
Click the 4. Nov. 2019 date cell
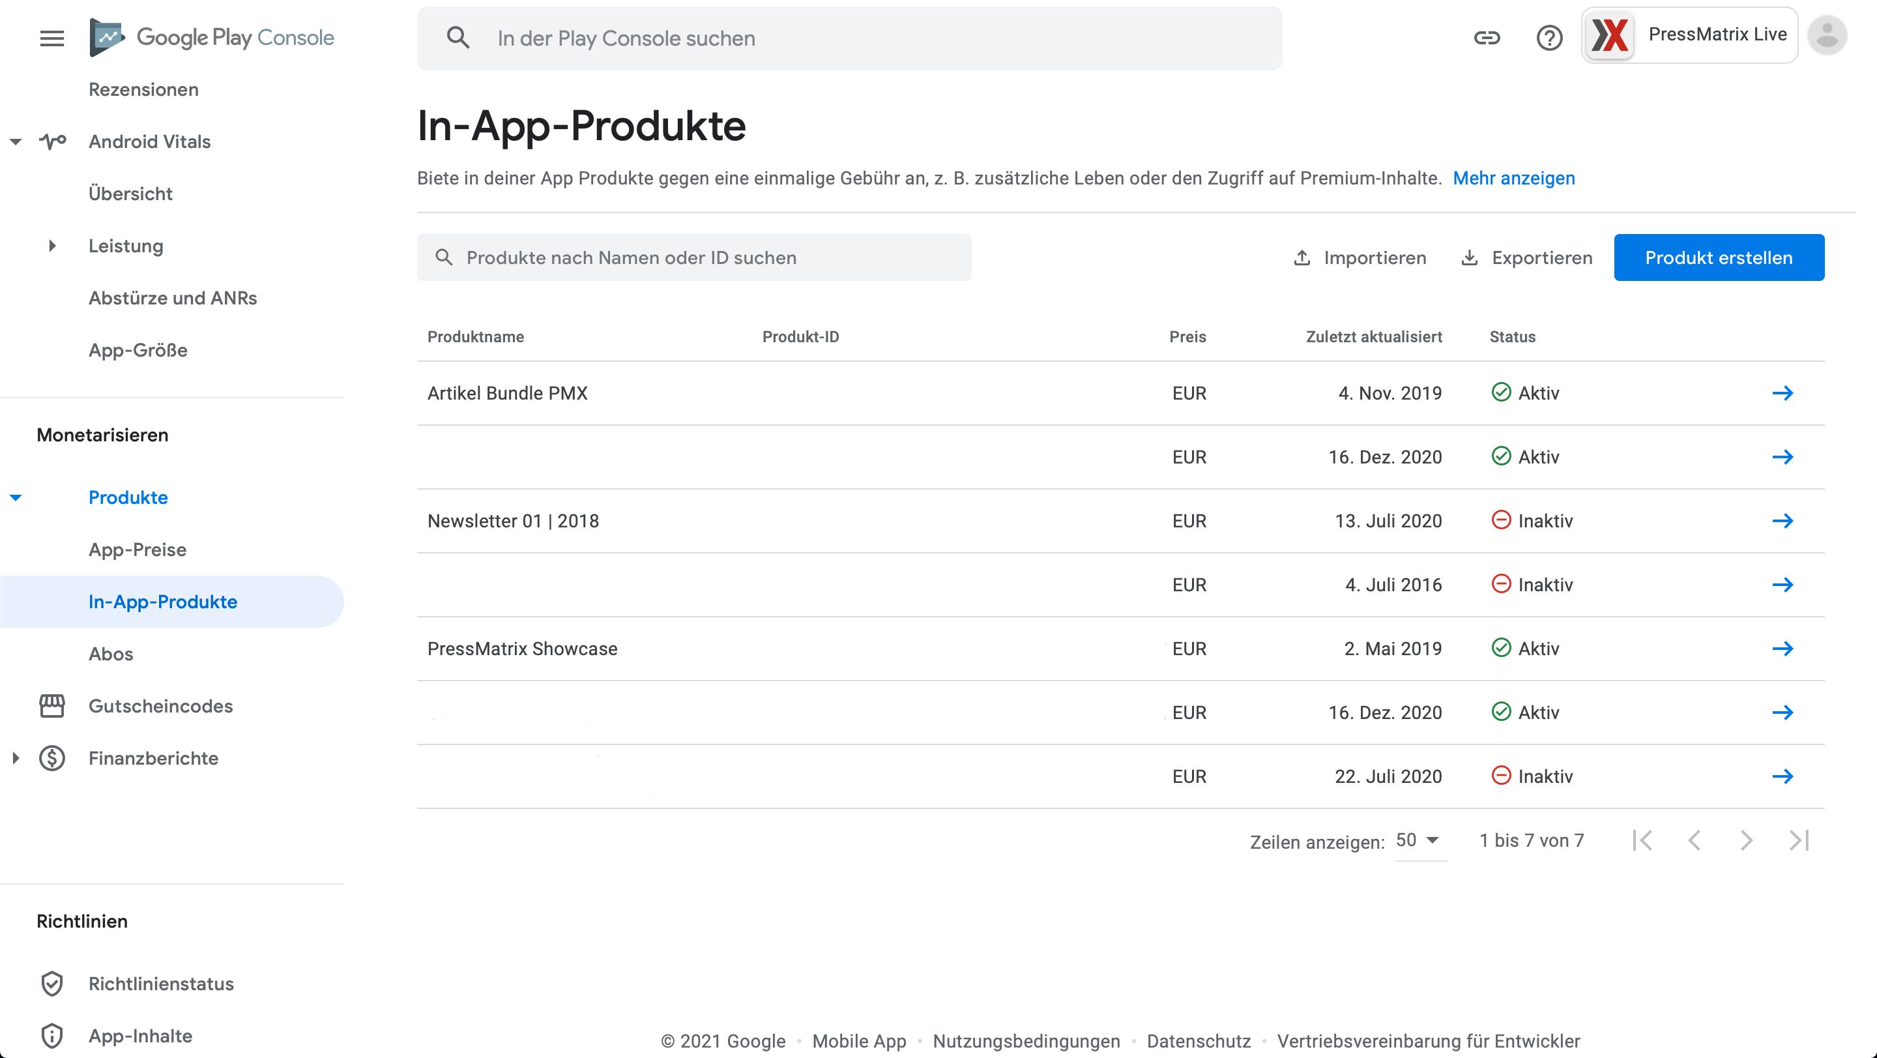coord(1390,394)
